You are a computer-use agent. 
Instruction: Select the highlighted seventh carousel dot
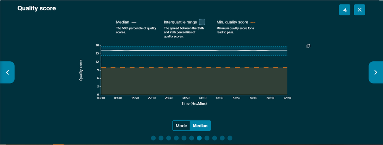coord(199,138)
